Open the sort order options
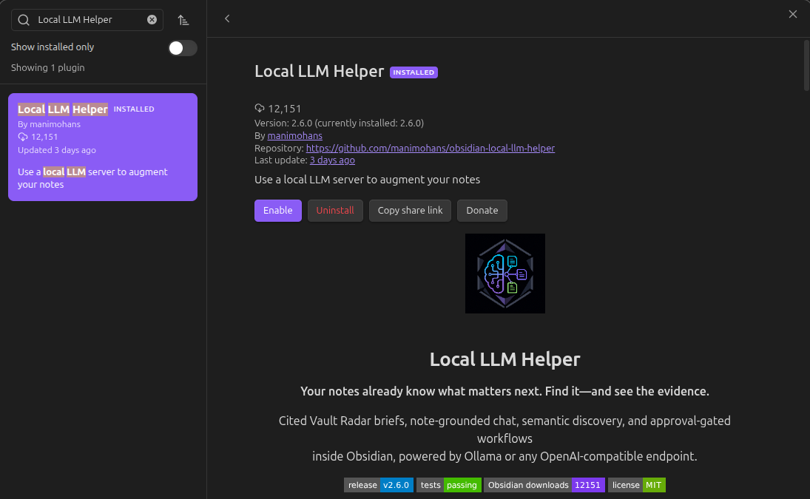 click(183, 20)
